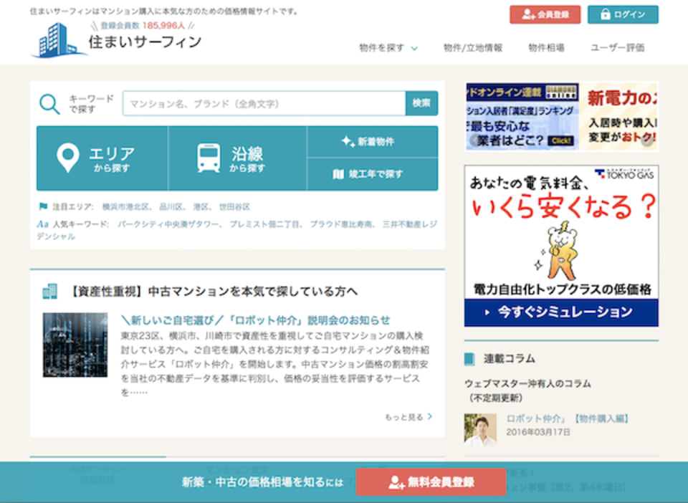This screenshot has width=688, height=503.
Task: Click パークシティ中央湊ザタワー keyword link
Action: coord(168,224)
